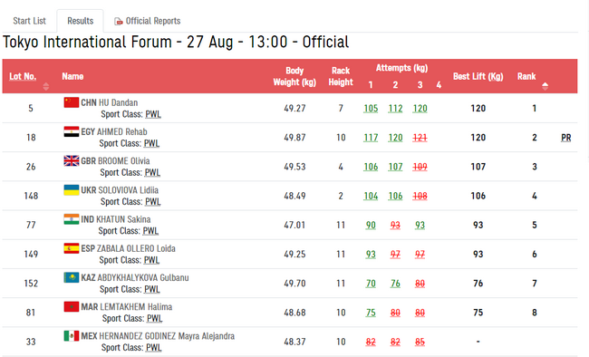This screenshot has height=357, width=589.
Task: Click PWL sport class in ABDYKHALYKOVA row
Action: (x=152, y=289)
